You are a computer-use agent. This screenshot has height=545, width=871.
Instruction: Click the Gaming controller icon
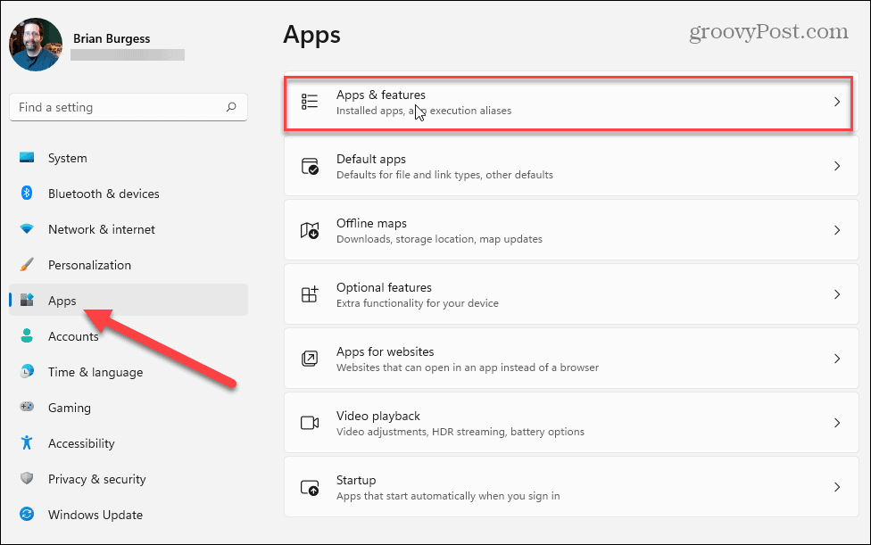pos(27,407)
